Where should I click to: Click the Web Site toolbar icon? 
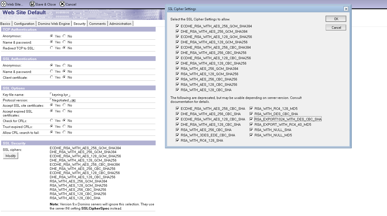coord(4,4)
